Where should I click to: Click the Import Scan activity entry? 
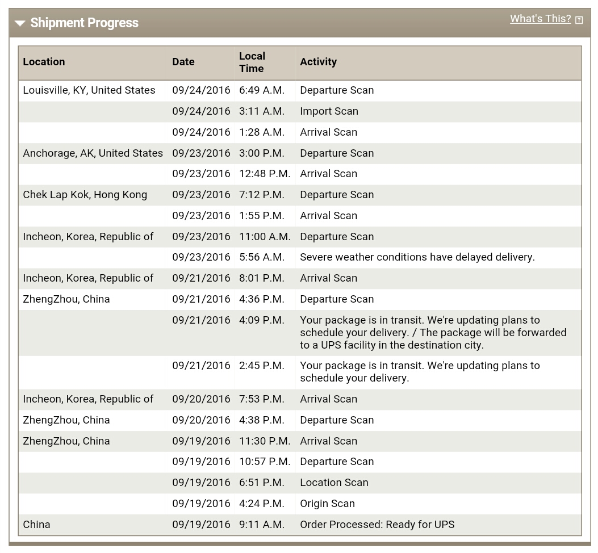(x=329, y=111)
